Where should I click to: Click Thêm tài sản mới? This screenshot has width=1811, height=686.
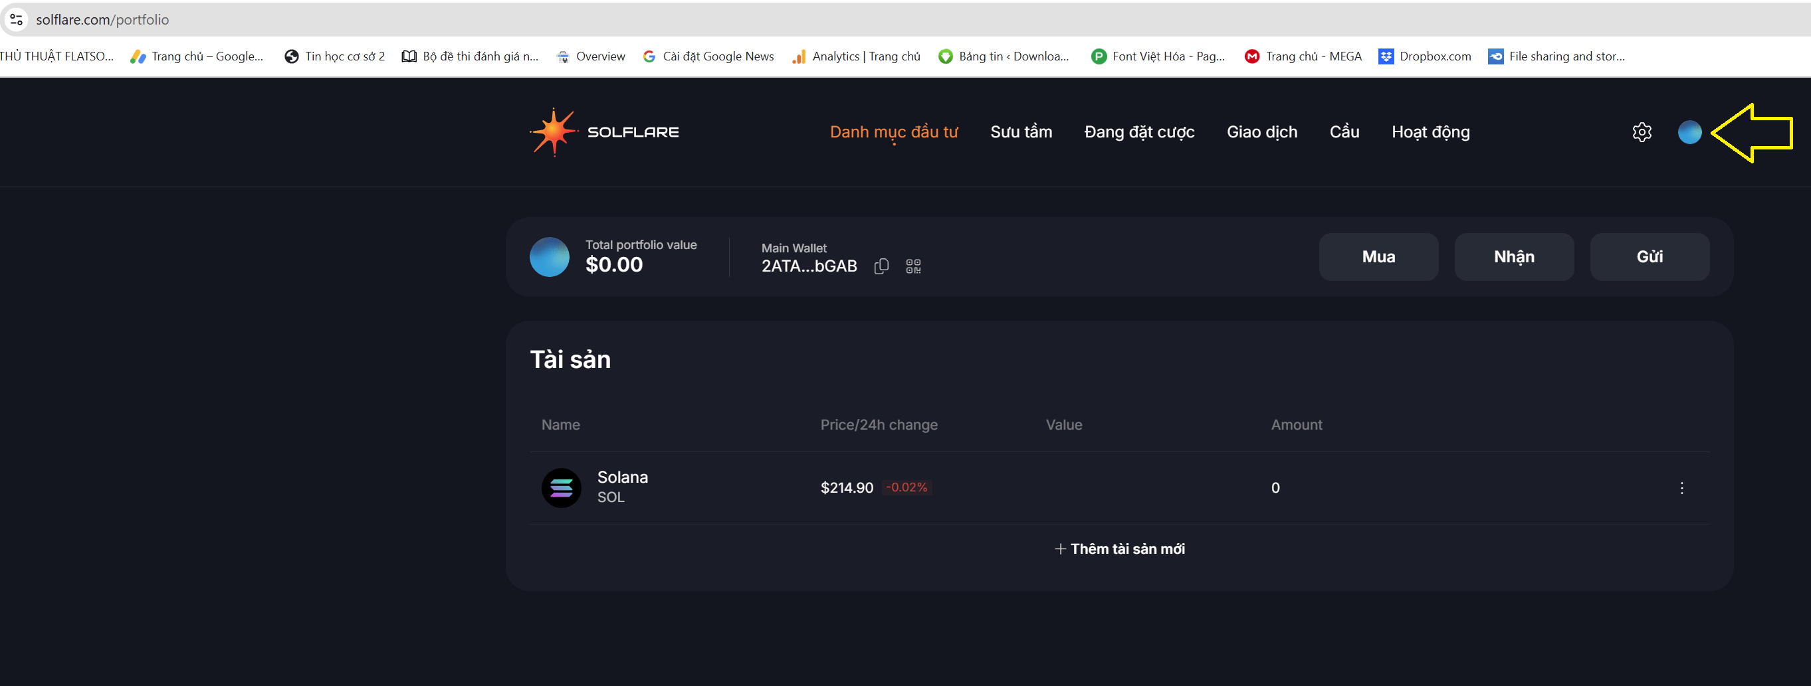[x=1120, y=549]
